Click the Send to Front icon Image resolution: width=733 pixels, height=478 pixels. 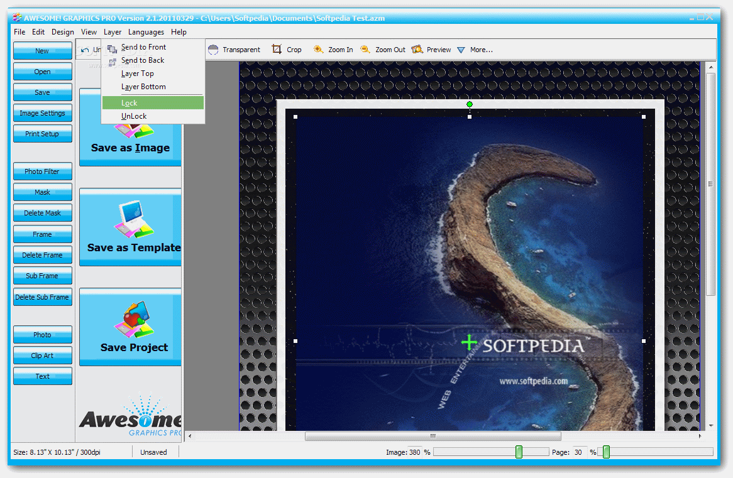coord(112,48)
